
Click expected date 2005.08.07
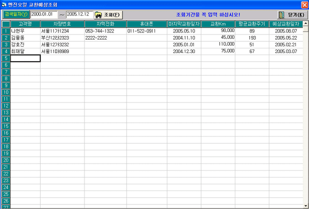click(286, 31)
